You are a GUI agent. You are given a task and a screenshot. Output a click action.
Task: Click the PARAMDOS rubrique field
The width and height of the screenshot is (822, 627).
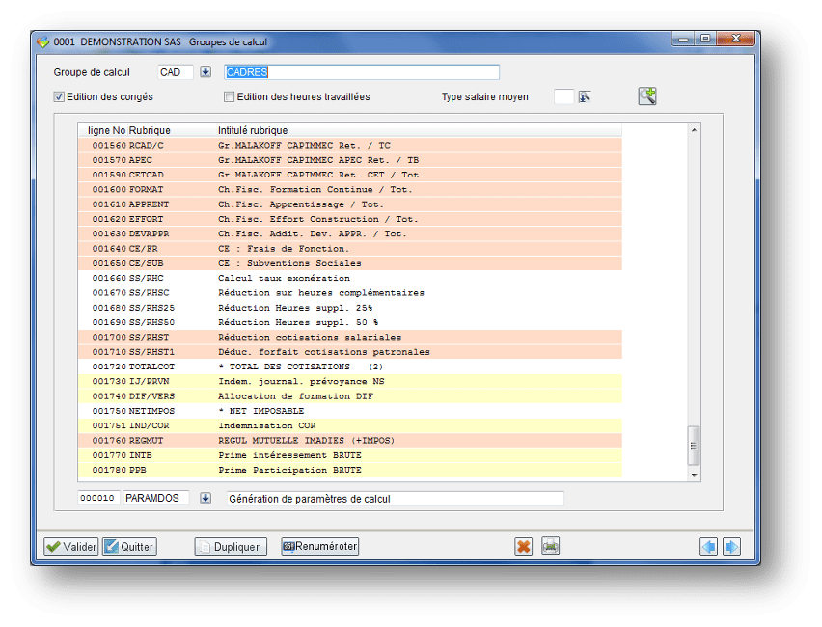point(156,498)
